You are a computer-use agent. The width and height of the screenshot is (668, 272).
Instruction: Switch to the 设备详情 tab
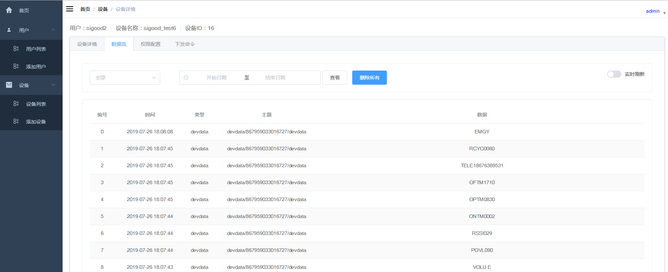pyautogui.click(x=87, y=44)
